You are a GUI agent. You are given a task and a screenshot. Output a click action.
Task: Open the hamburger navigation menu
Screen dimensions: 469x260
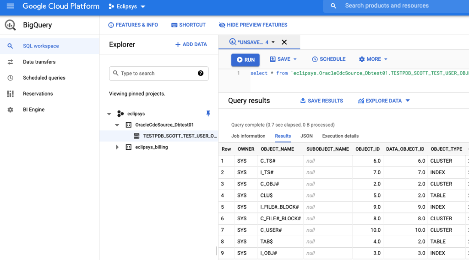click(10, 6)
